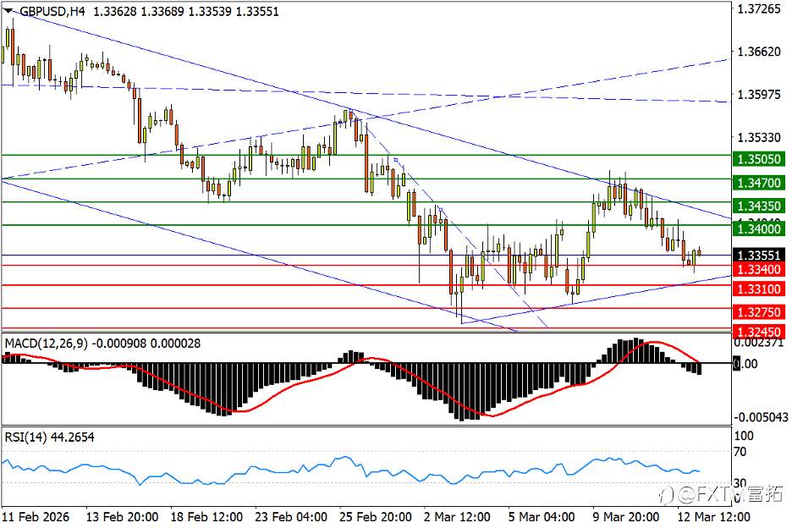Select the 23 Feb 04:00 time label
Viewport: 792px width, 528px height.
[291, 517]
